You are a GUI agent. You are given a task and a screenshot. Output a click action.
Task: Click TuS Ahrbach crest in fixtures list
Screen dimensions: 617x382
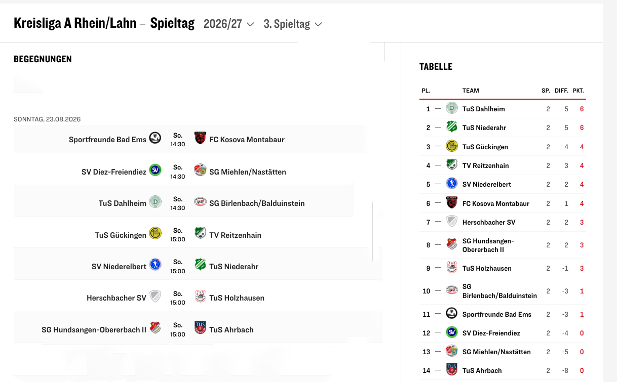(200, 328)
